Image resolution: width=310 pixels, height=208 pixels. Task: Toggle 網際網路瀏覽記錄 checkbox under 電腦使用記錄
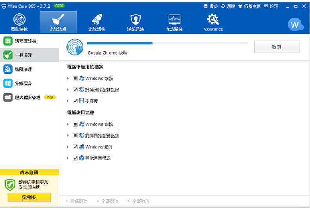75,136
